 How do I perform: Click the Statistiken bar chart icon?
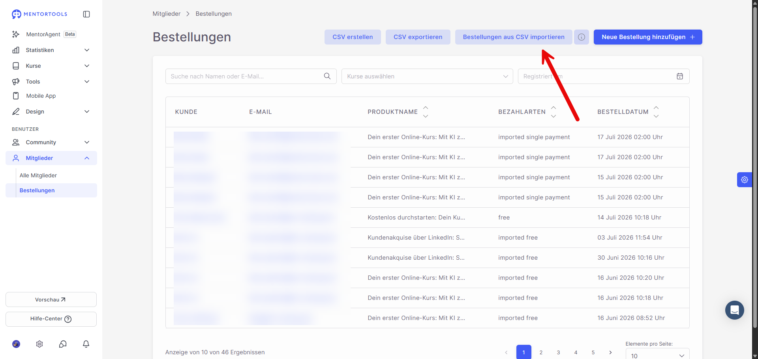click(x=16, y=50)
